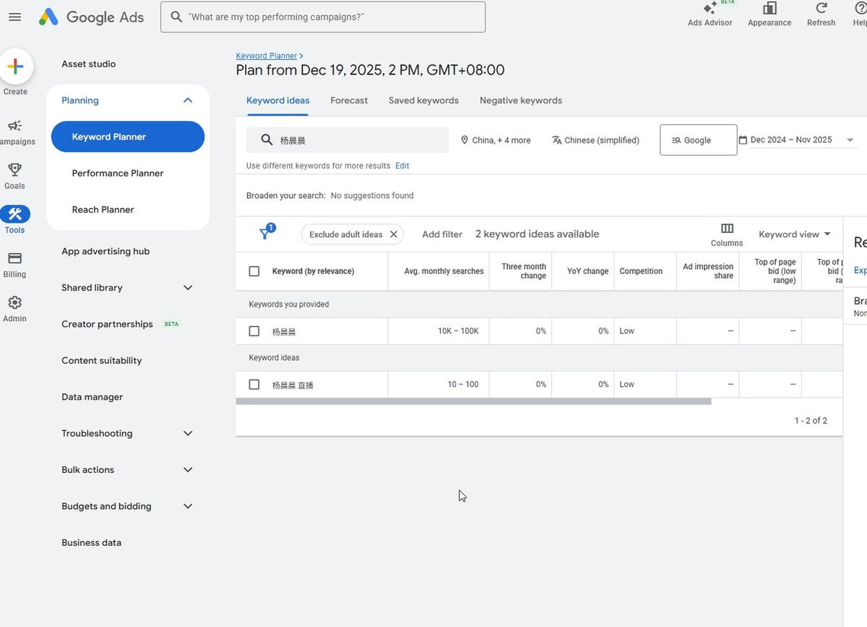Viewport: 867px width, 627px height.
Task: Click the horizontal table scrollbar
Action: [x=473, y=401]
